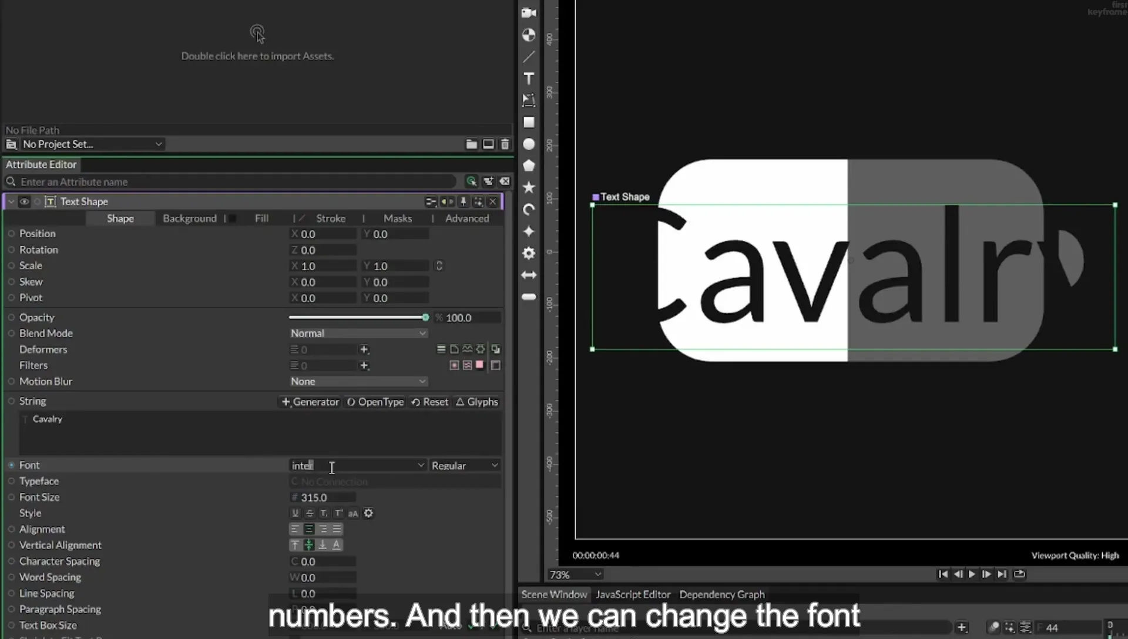
Task: Open the Regular font style dropdown
Action: pos(465,465)
